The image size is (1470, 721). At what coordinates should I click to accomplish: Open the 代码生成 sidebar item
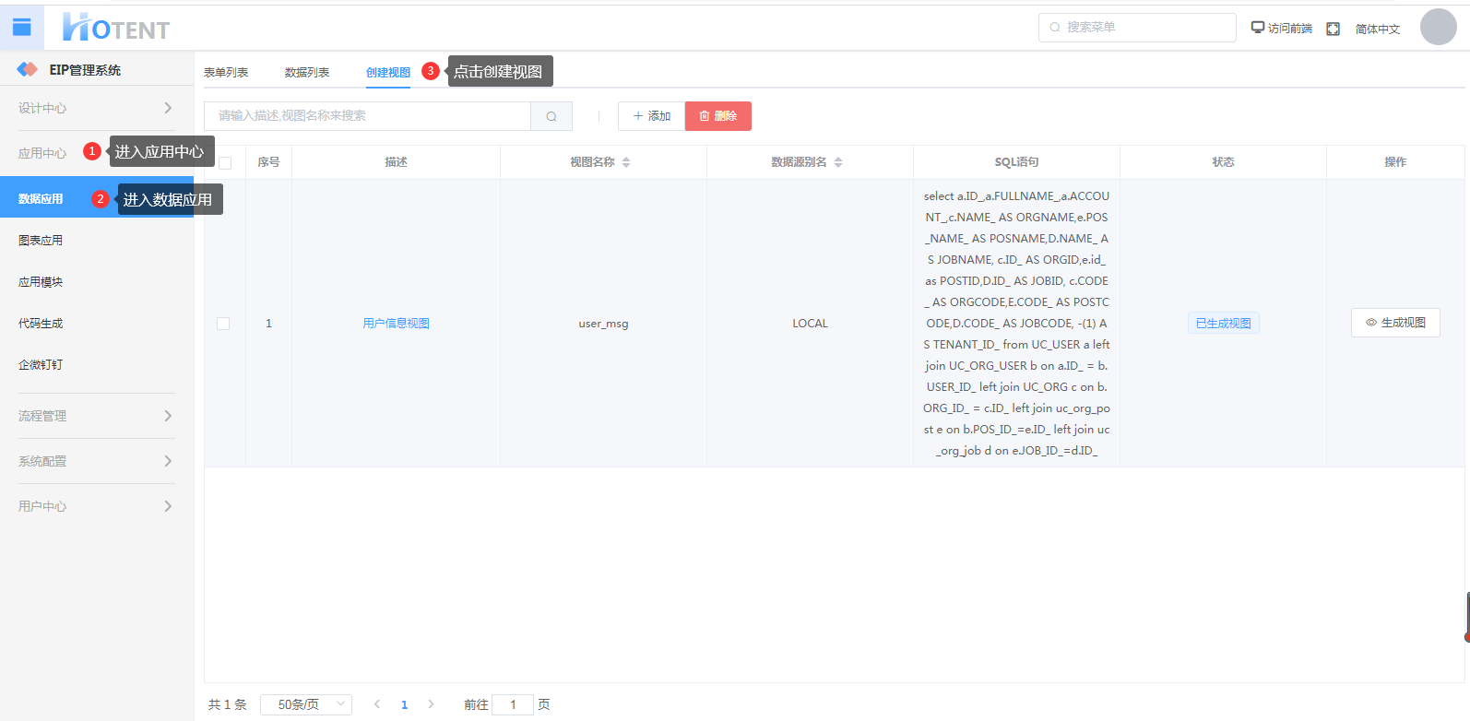click(96, 324)
